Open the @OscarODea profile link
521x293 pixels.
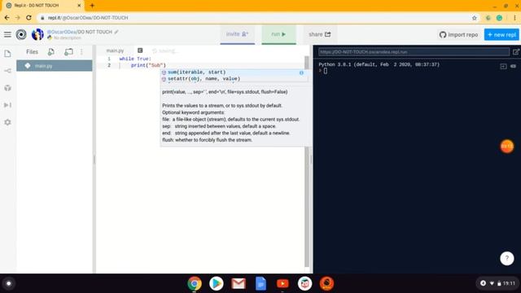[x=62, y=32]
